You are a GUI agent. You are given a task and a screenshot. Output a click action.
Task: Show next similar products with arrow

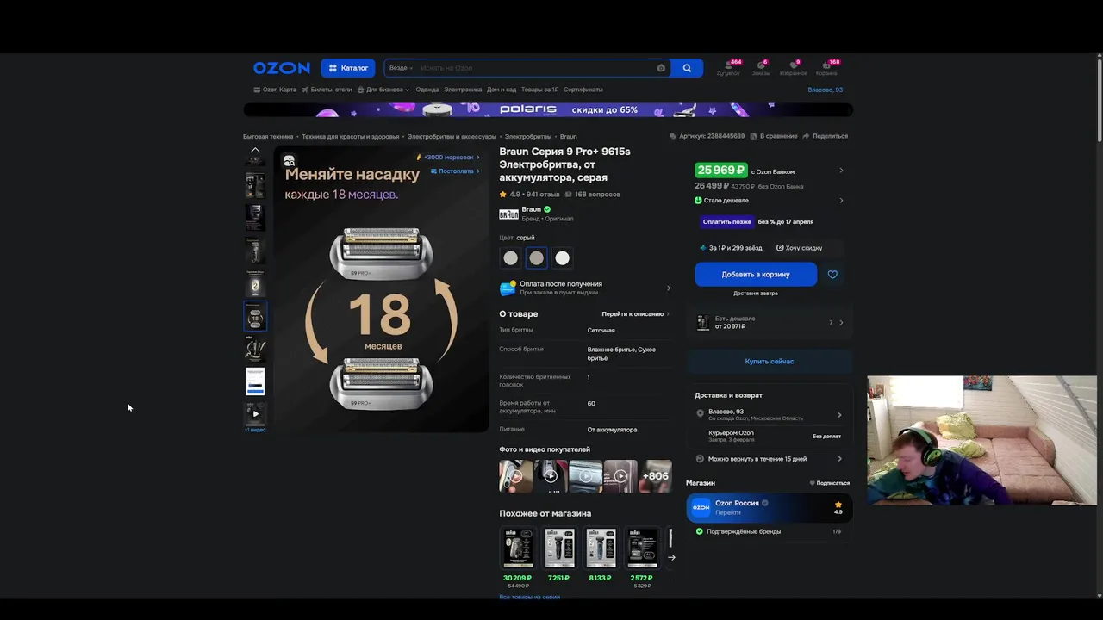click(x=671, y=557)
